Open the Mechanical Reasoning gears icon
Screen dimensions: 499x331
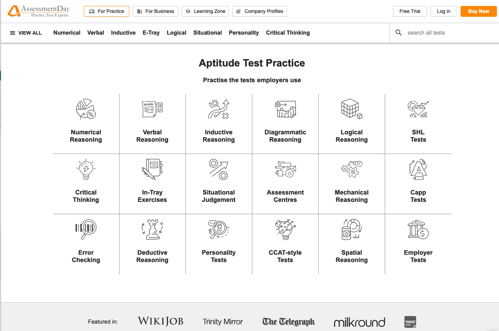[x=352, y=169]
